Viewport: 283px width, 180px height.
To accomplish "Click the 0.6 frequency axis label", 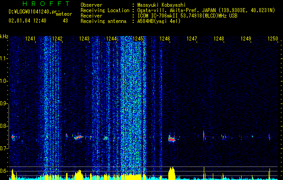I will pyautogui.click(x=4, y=171).
